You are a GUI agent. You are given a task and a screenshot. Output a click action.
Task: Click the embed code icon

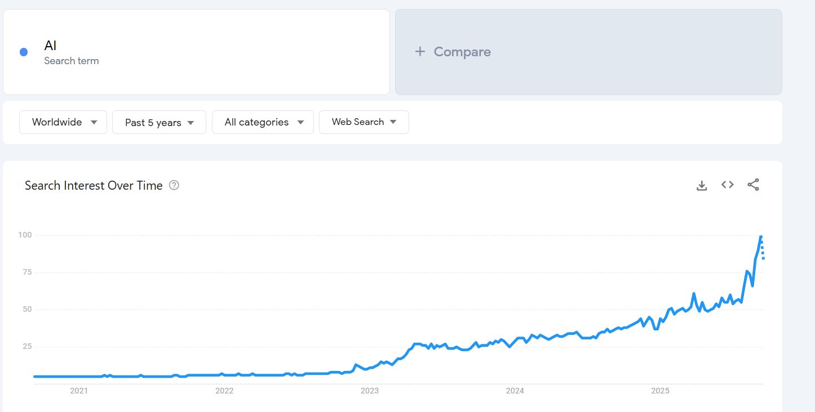click(x=728, y=185)
